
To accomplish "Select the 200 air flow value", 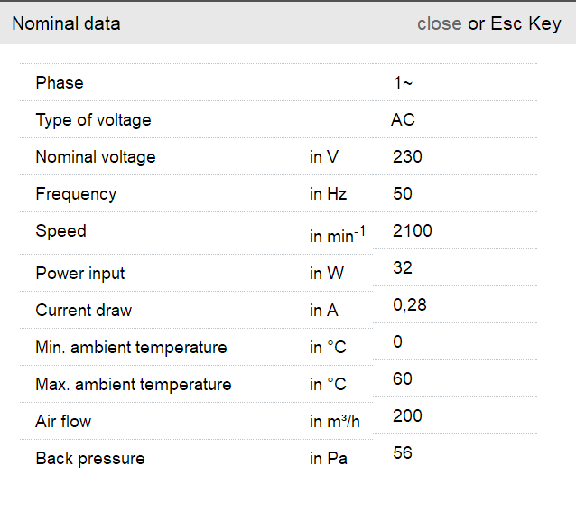I will pyautogui.click(x=407, y=416).
